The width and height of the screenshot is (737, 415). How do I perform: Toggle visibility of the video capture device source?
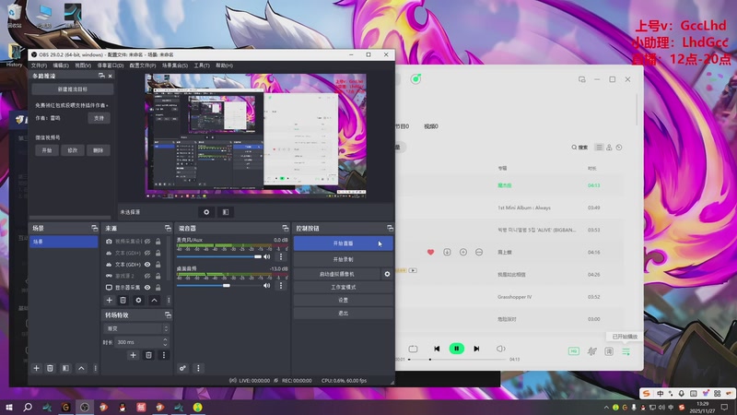147,242
